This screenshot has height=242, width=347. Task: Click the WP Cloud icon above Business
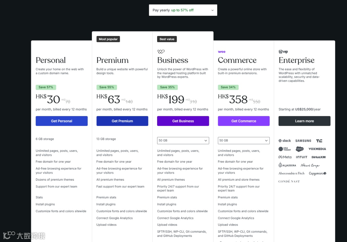click(x=161, y=52)
